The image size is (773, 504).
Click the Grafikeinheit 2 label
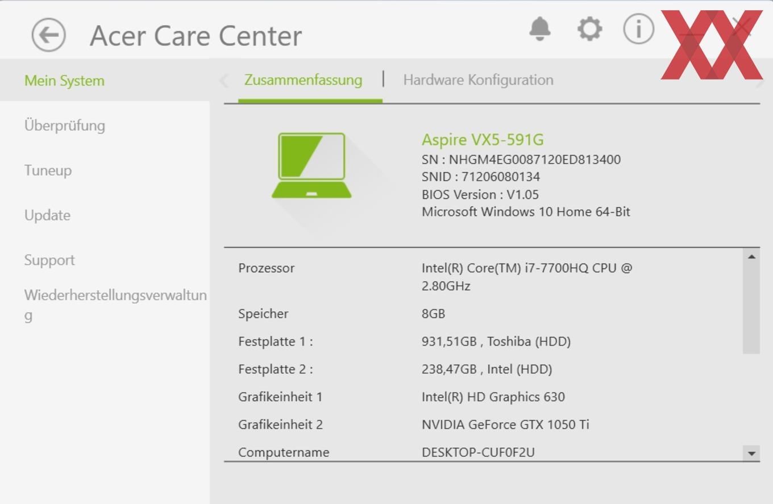pos(280,424)
